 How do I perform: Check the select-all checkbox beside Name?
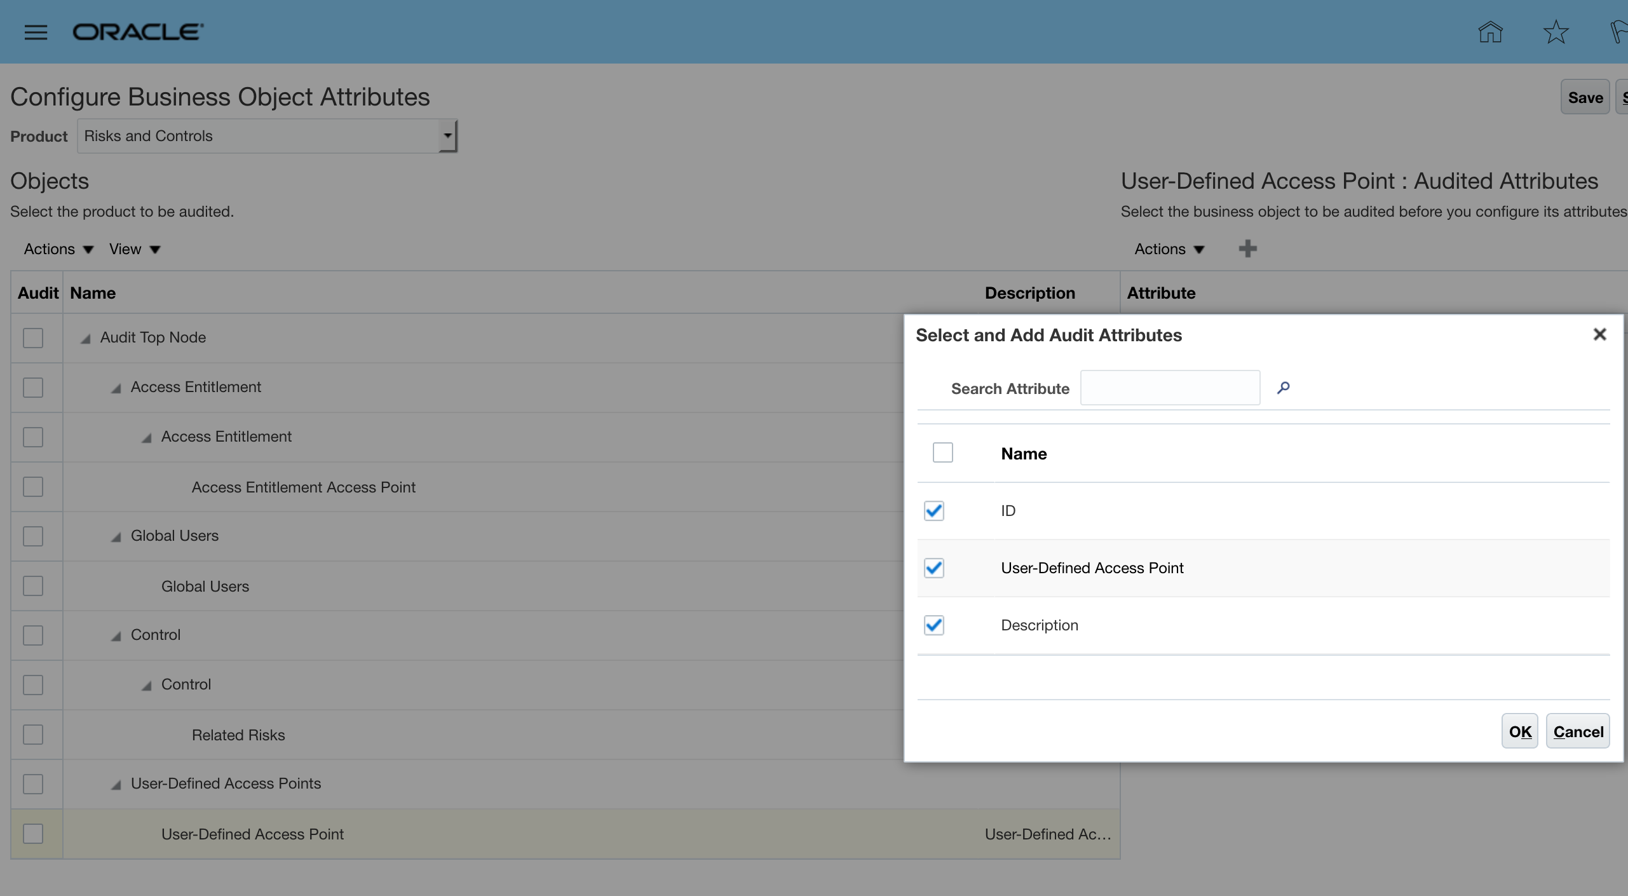tap(942, 452)
